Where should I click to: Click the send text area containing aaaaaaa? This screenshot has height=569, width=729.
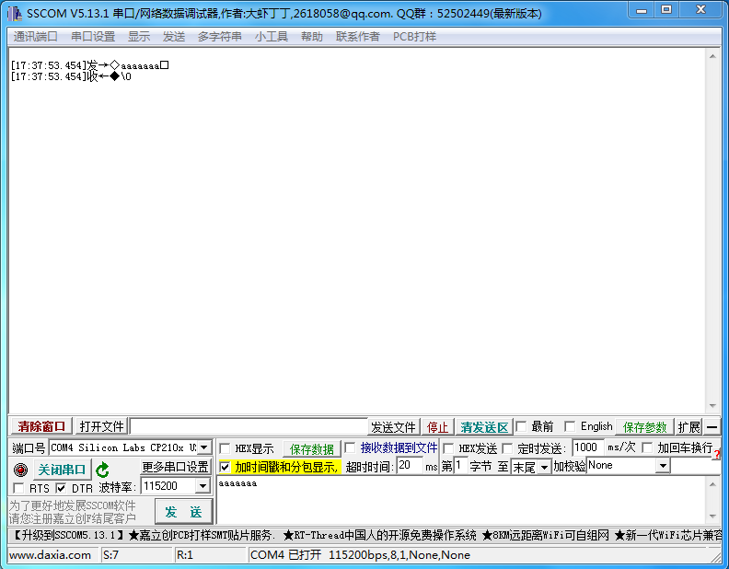[461, 500]
